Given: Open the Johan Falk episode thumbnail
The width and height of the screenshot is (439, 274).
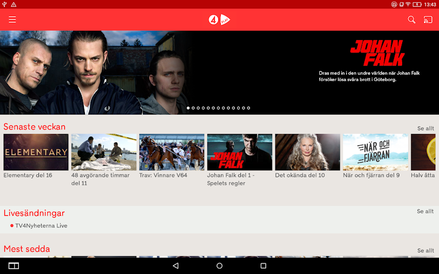Looking at the screenshot, I should tap(240, 152).
